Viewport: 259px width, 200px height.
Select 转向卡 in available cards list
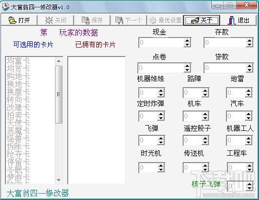tap(18, 100)
